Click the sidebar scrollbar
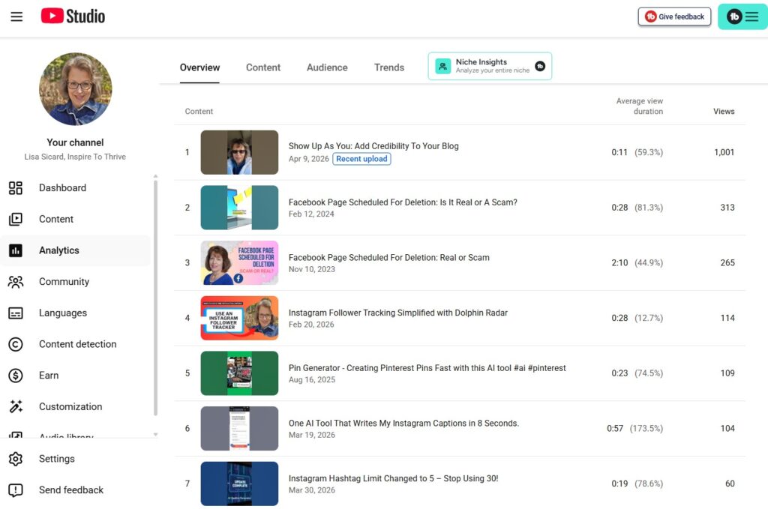This screenshot has width=768, height=509. point(155,298)
